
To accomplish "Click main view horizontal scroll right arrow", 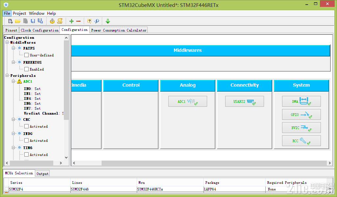I will pyautogui.click(x=329, y=163).
